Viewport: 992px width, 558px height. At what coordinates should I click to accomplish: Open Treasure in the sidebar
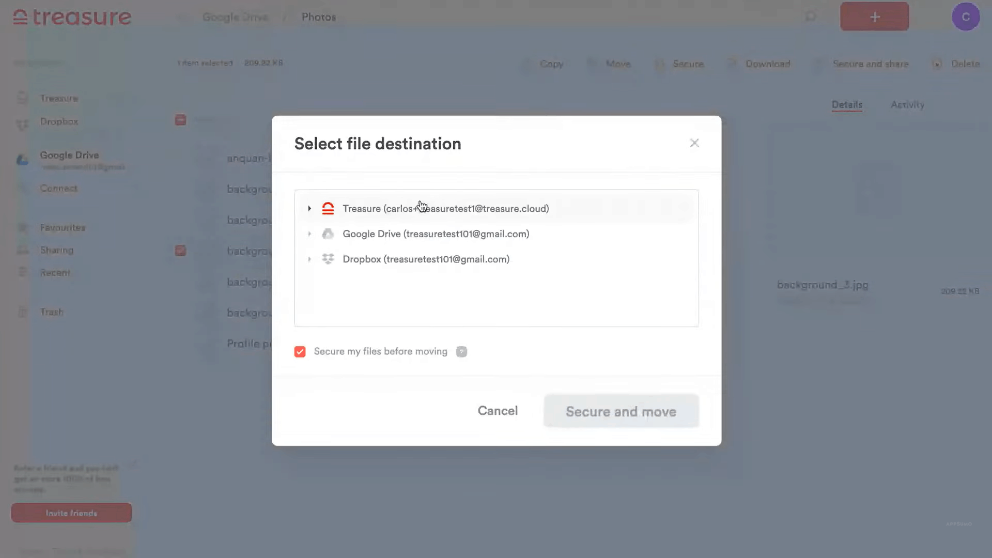click(59, 98)
